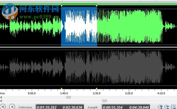Click the lower horizontal scrollbar thumb

(x=104, y=101)
